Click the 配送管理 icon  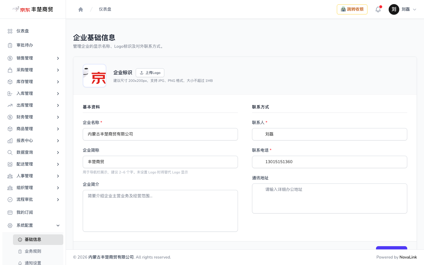point(10,164)
